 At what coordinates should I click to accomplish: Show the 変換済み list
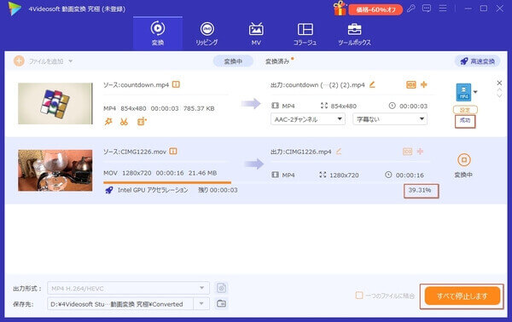[277, 61]
